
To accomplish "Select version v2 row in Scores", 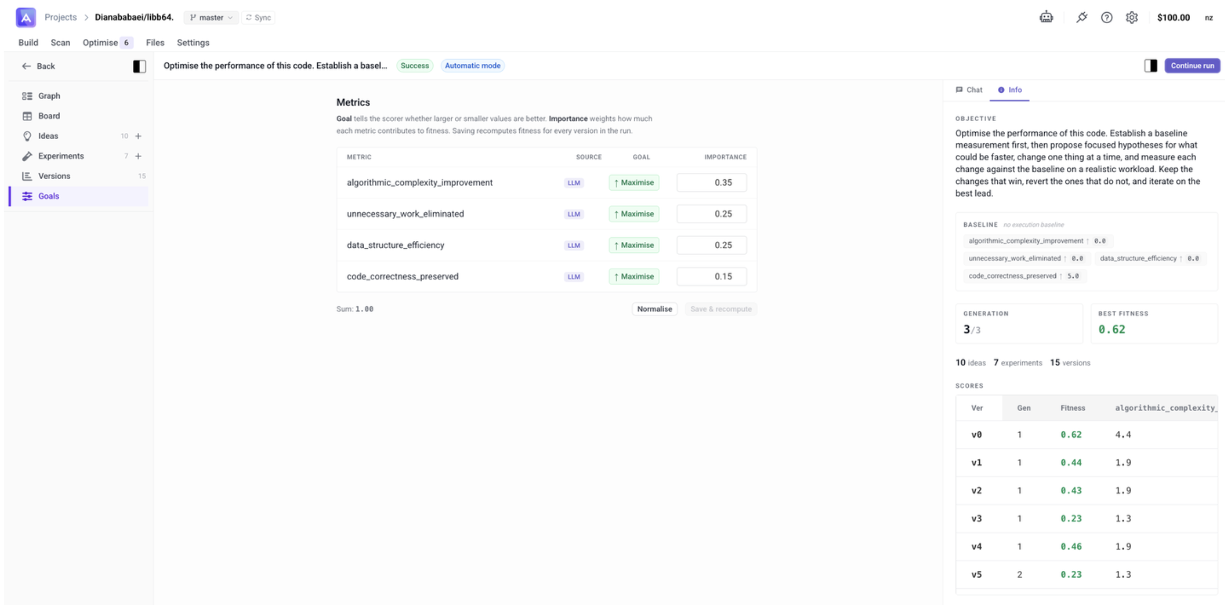I will (x=1087, y=491).
